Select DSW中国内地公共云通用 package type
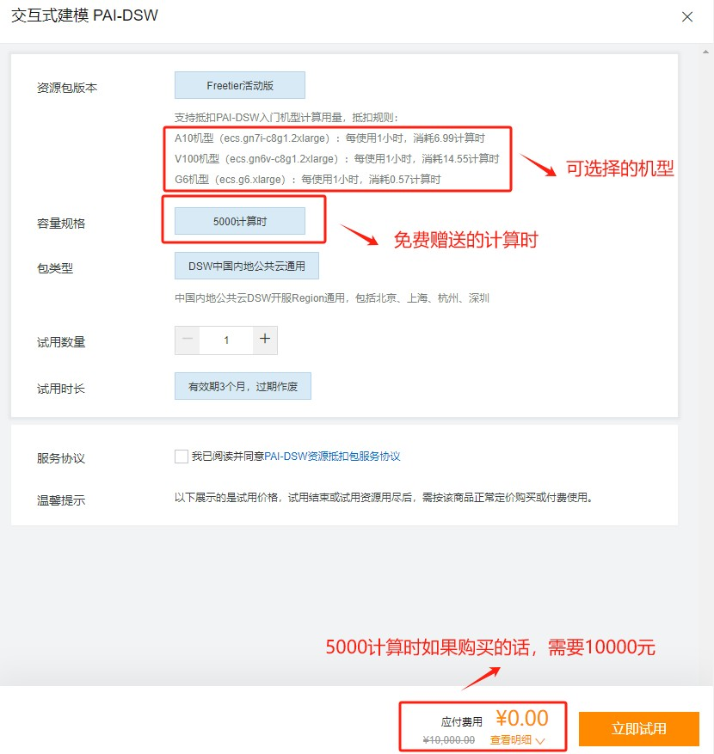714x754 pixels. (x=246, y=267)
